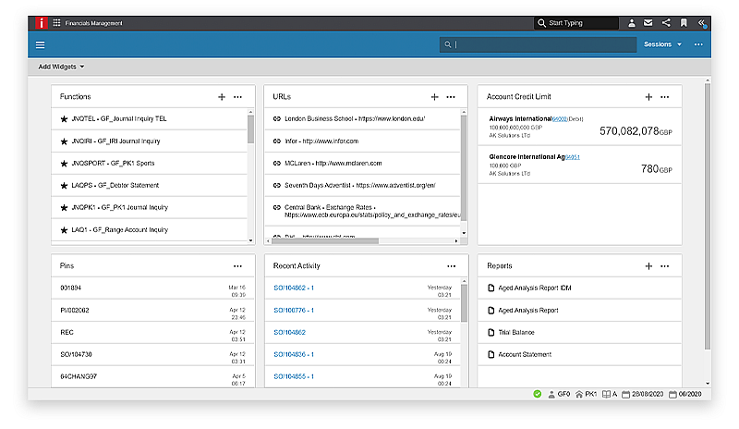Screen dimensions: 739x429
Task: Open recent activity SO/104862 - 1 link
Action: tap(295, 288)
